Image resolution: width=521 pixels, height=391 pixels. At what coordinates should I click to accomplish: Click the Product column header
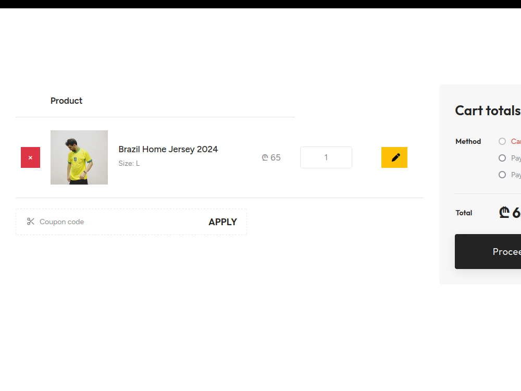pyautogui.click(x=67, y=101)
